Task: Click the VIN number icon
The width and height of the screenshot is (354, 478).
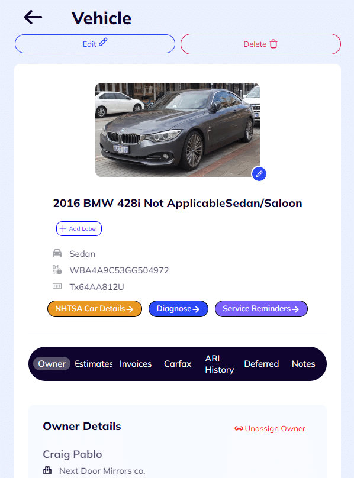Action: 57,270
